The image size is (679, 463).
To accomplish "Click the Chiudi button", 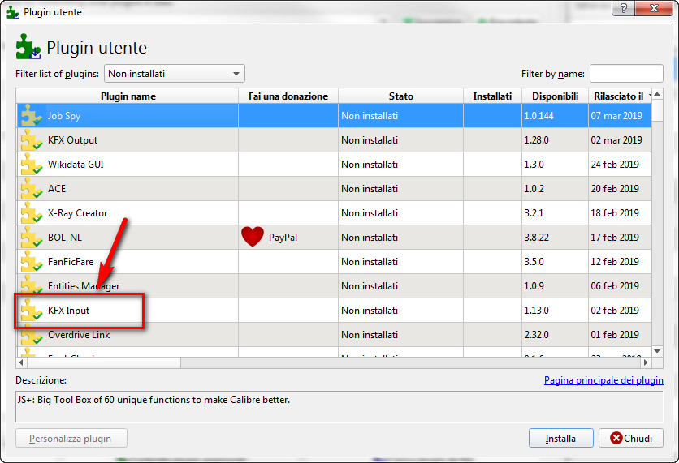I will click(x=631, y=439).
